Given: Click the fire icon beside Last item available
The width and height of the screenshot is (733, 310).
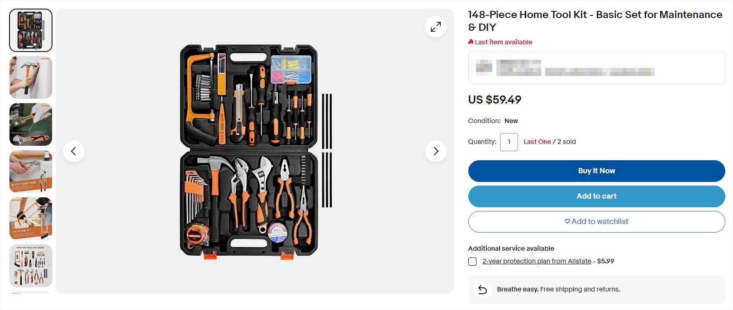Looking at the screenshot, I should (470, 42).
